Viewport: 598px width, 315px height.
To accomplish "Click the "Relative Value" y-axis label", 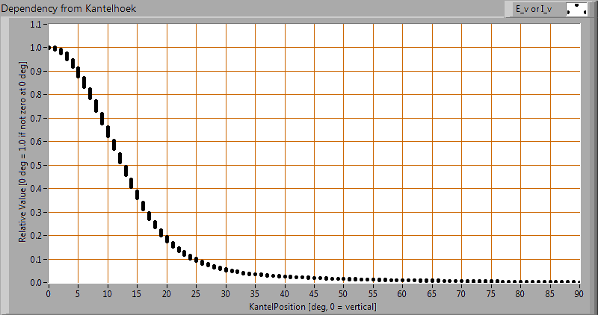I will [23, 154].
